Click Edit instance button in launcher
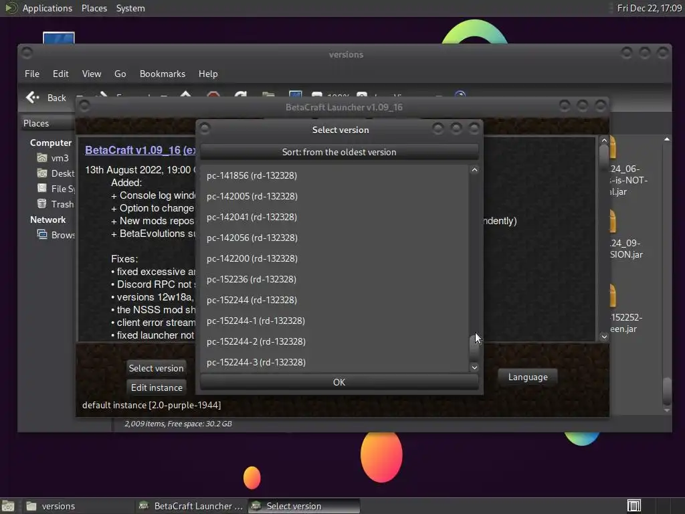Image resolution: width=685 pixels, height=514 pixels. pyautogui.click(x=157, y=388)
